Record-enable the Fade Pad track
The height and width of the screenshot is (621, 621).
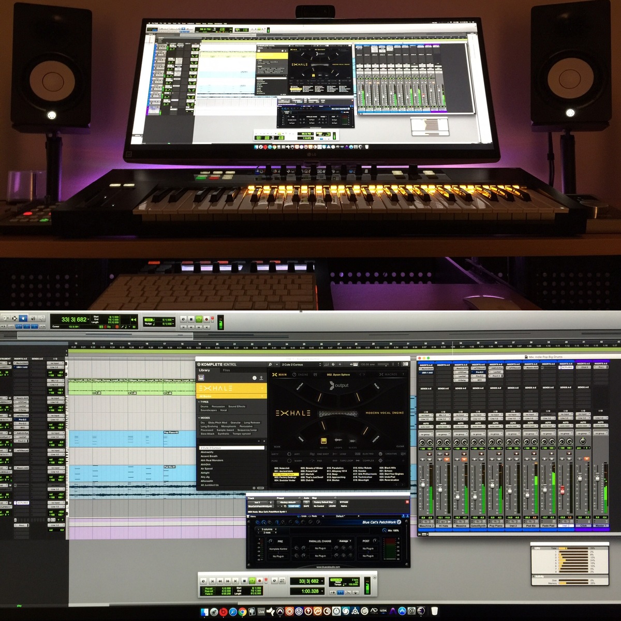(552, 453)
